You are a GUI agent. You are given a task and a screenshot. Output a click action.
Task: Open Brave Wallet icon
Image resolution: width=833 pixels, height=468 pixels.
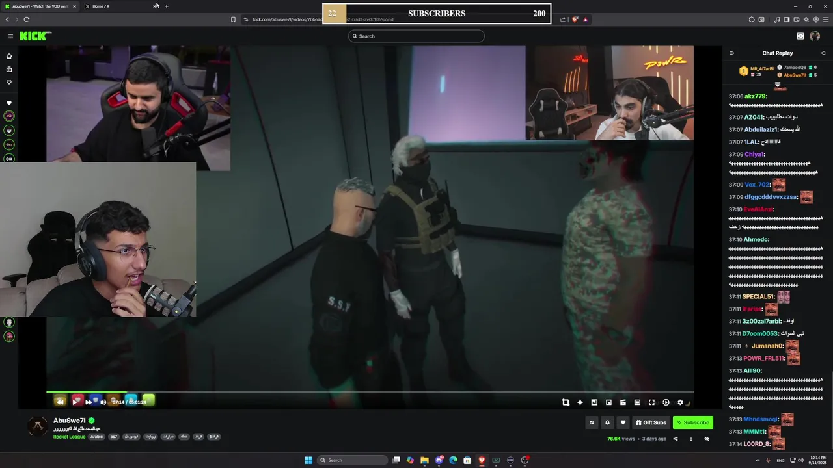(795, 19)
